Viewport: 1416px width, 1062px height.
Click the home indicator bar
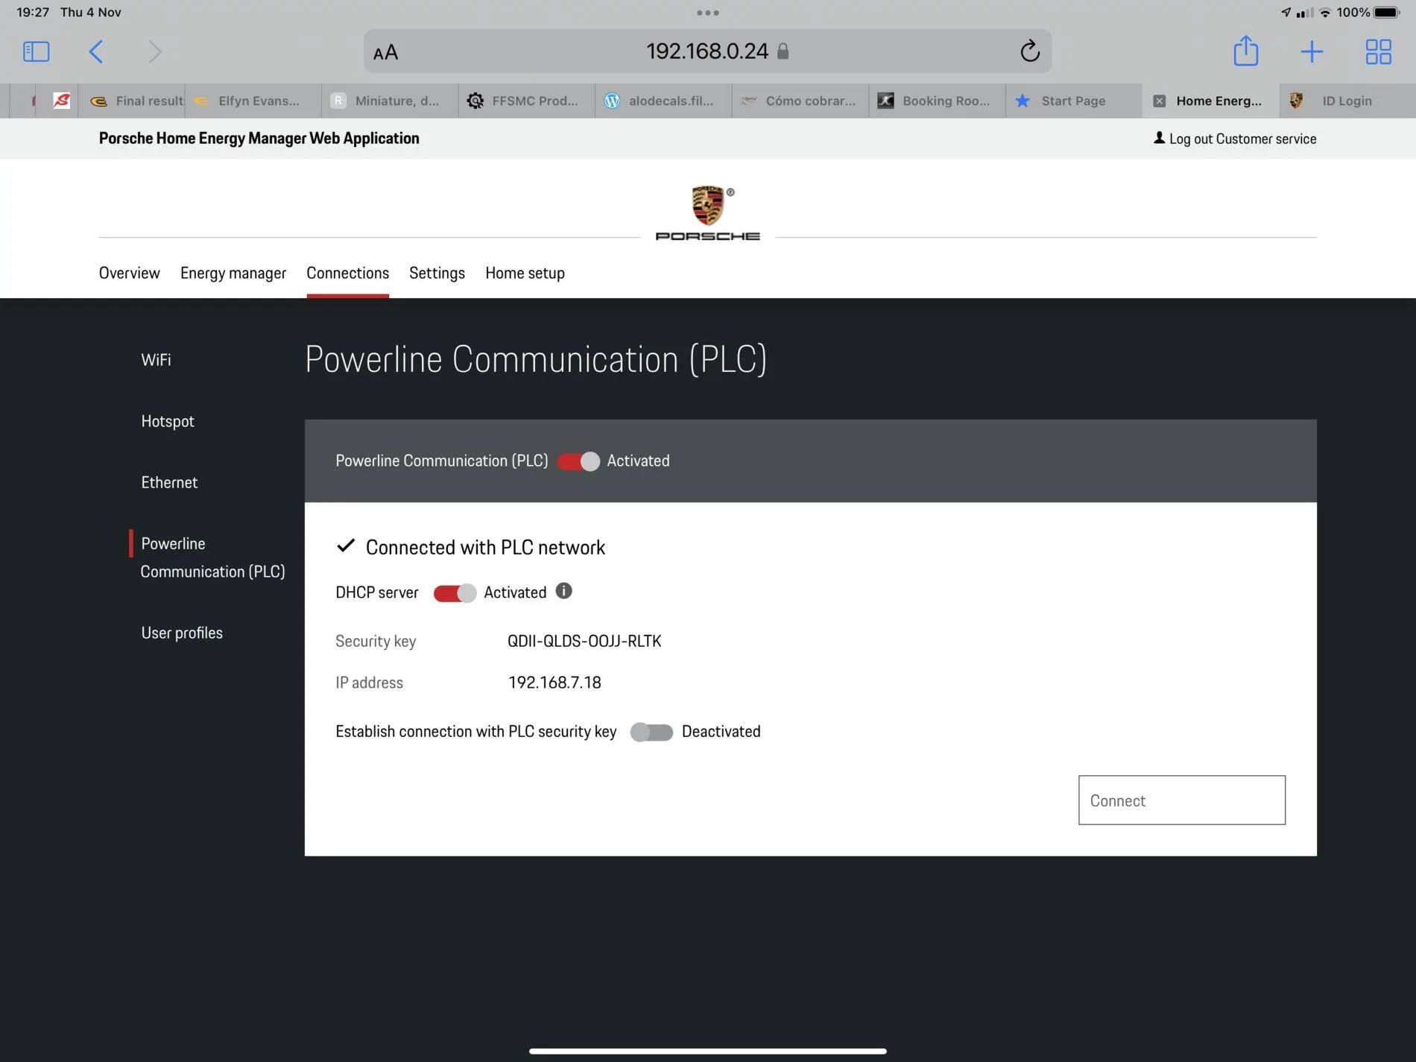coord(707,1051)
